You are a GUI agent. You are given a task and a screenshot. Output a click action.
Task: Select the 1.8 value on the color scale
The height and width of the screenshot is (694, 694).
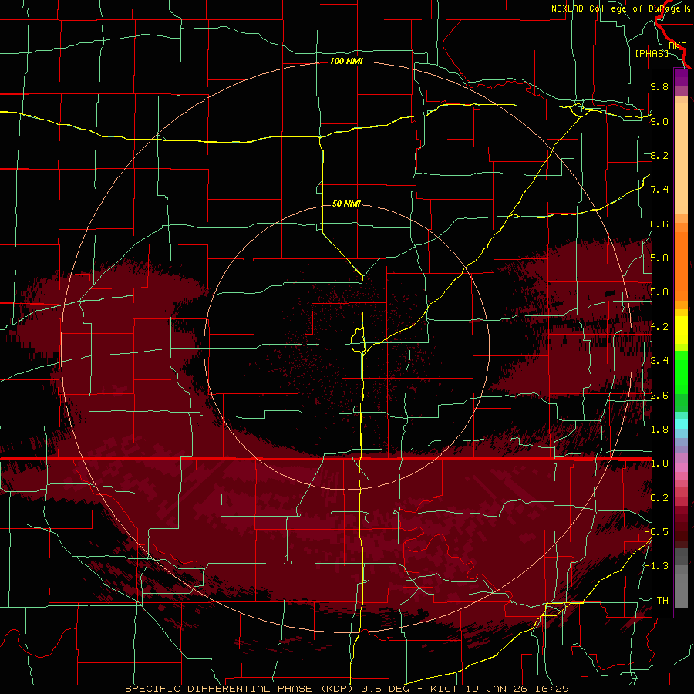[x=659, y=430]
